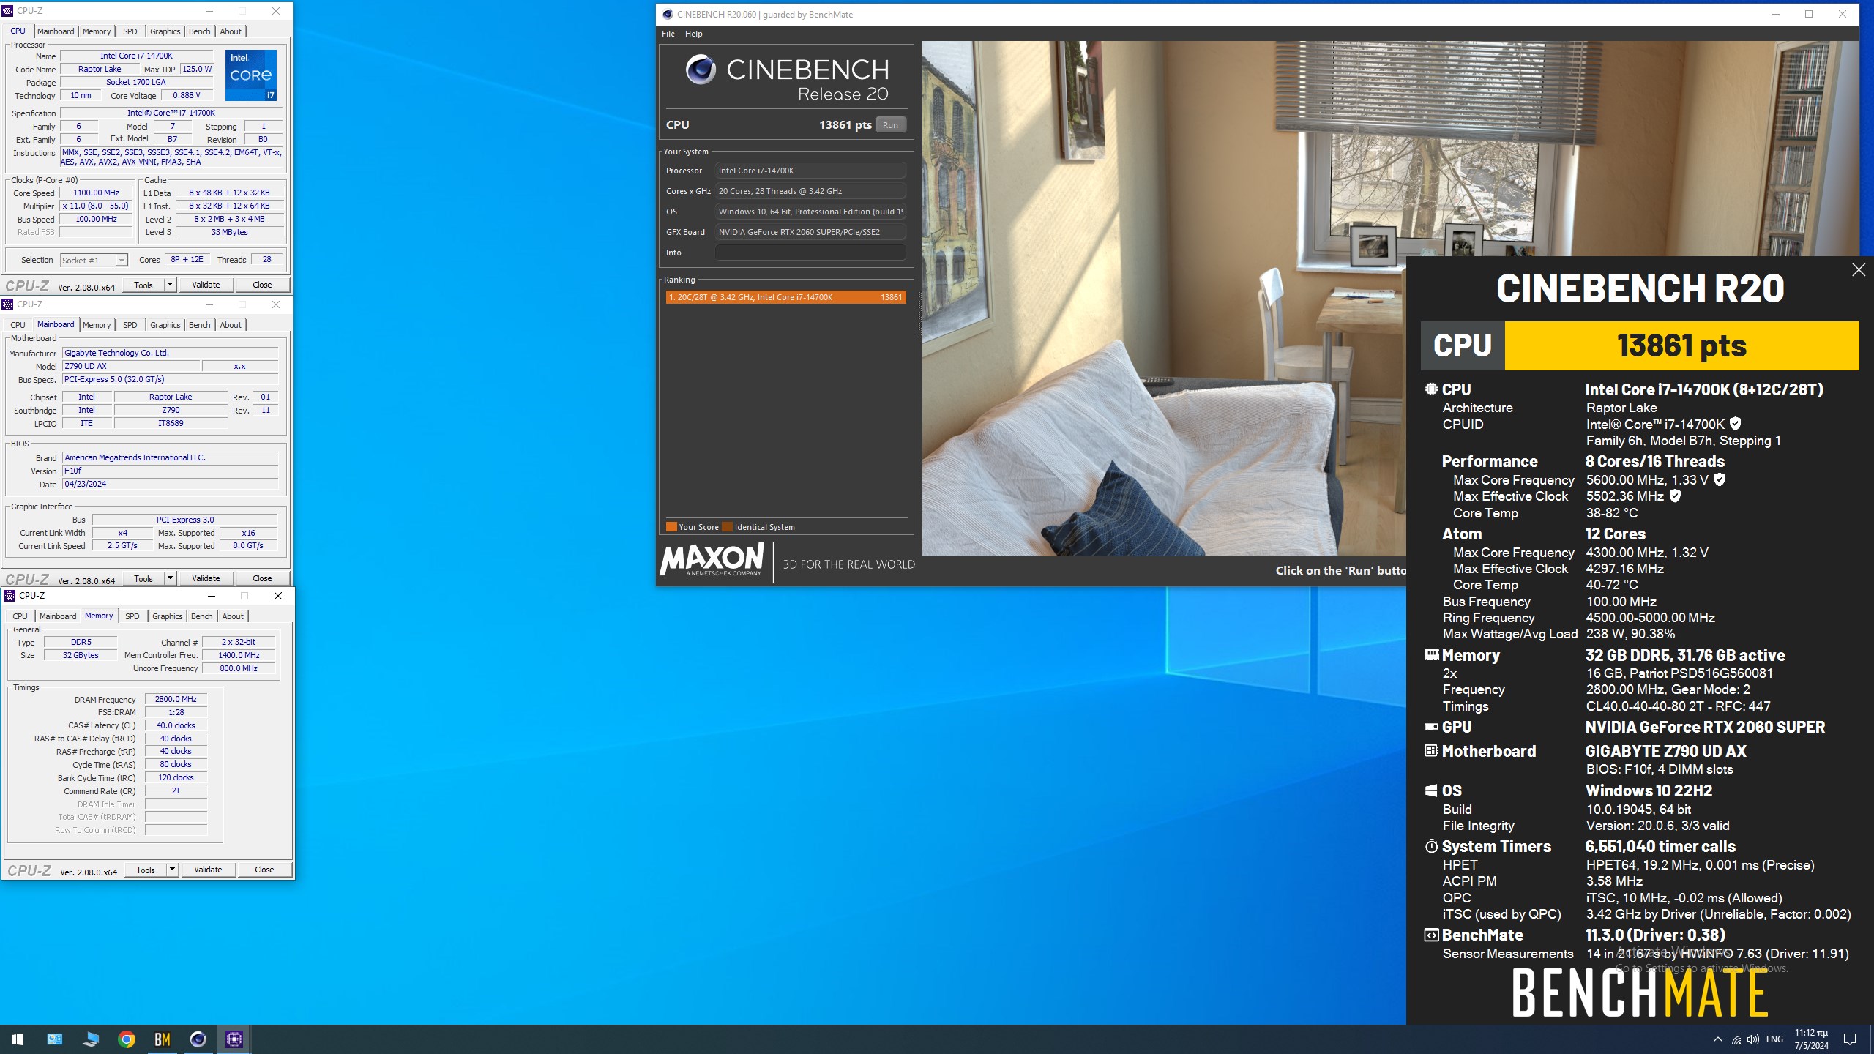Screen dimensions: 1874x1054
Task: Click GFX Board NVIDIA GeForce RTX 2060 SUPER field
Action: (x=810, y=232)
